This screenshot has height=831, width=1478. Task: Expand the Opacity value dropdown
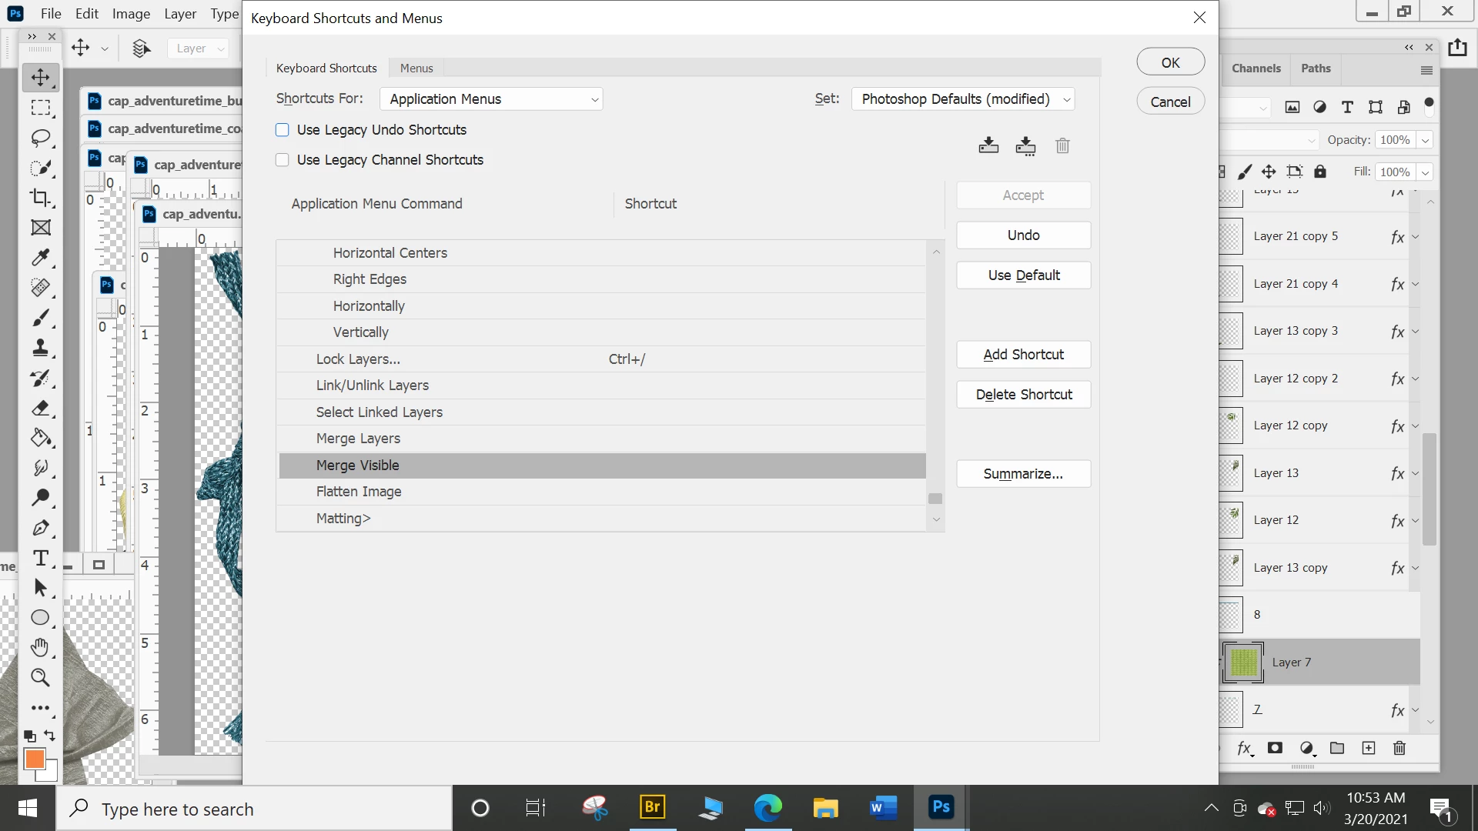[x=1425, y=140]
